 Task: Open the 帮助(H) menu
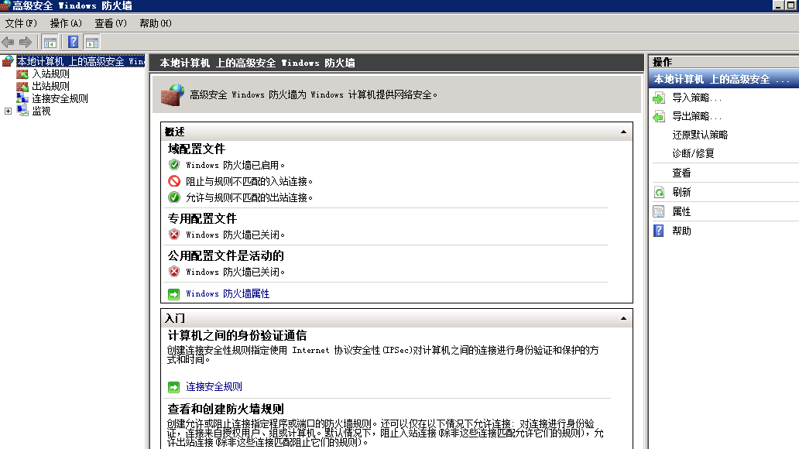tap(156, 23)
